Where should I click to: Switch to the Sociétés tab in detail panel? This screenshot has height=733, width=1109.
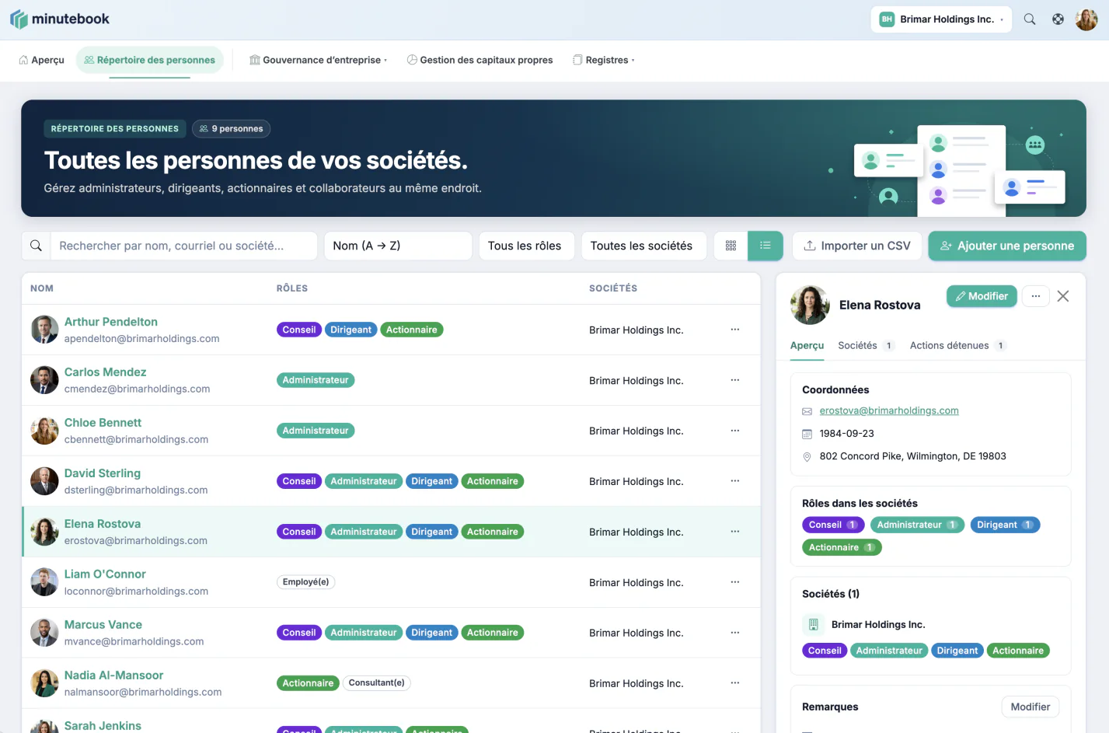(x=867, y=345)
